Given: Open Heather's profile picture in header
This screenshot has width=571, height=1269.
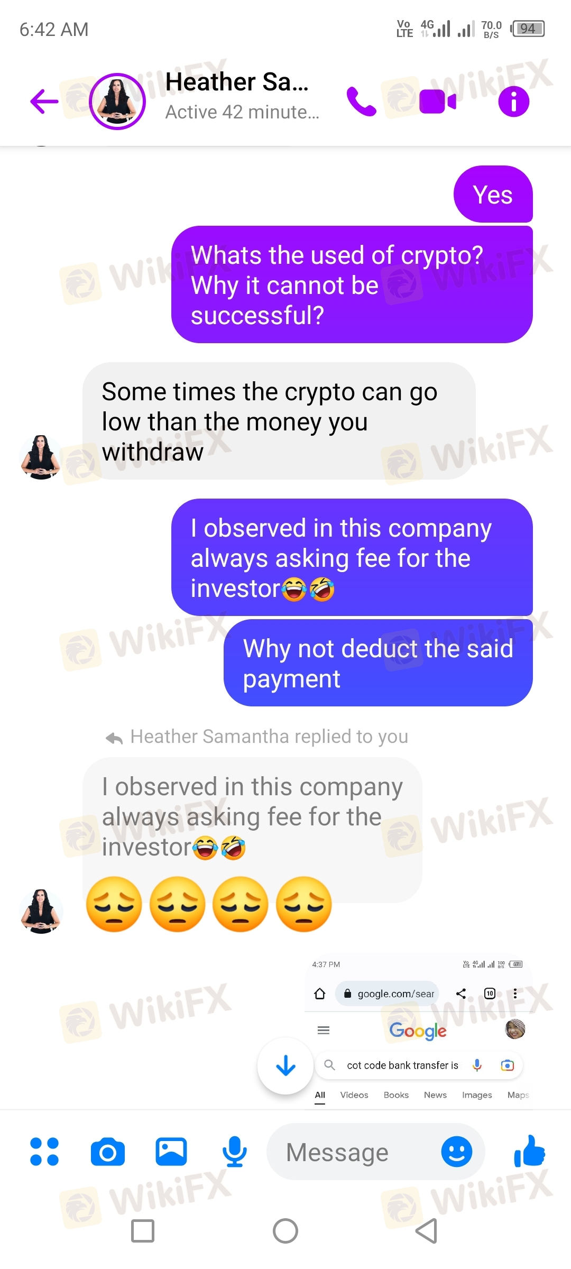Looking at the screenshot, I should click(117, 102).
